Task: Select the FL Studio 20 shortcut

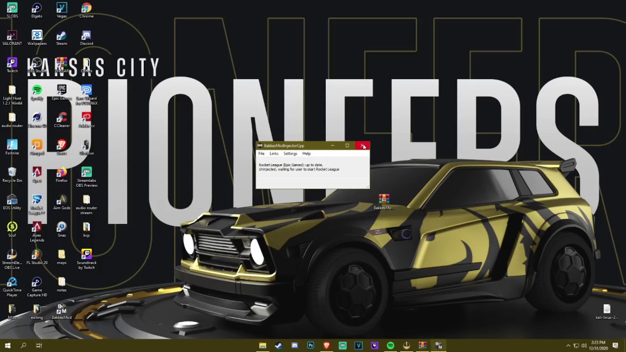Action: (x=37, y=257)
